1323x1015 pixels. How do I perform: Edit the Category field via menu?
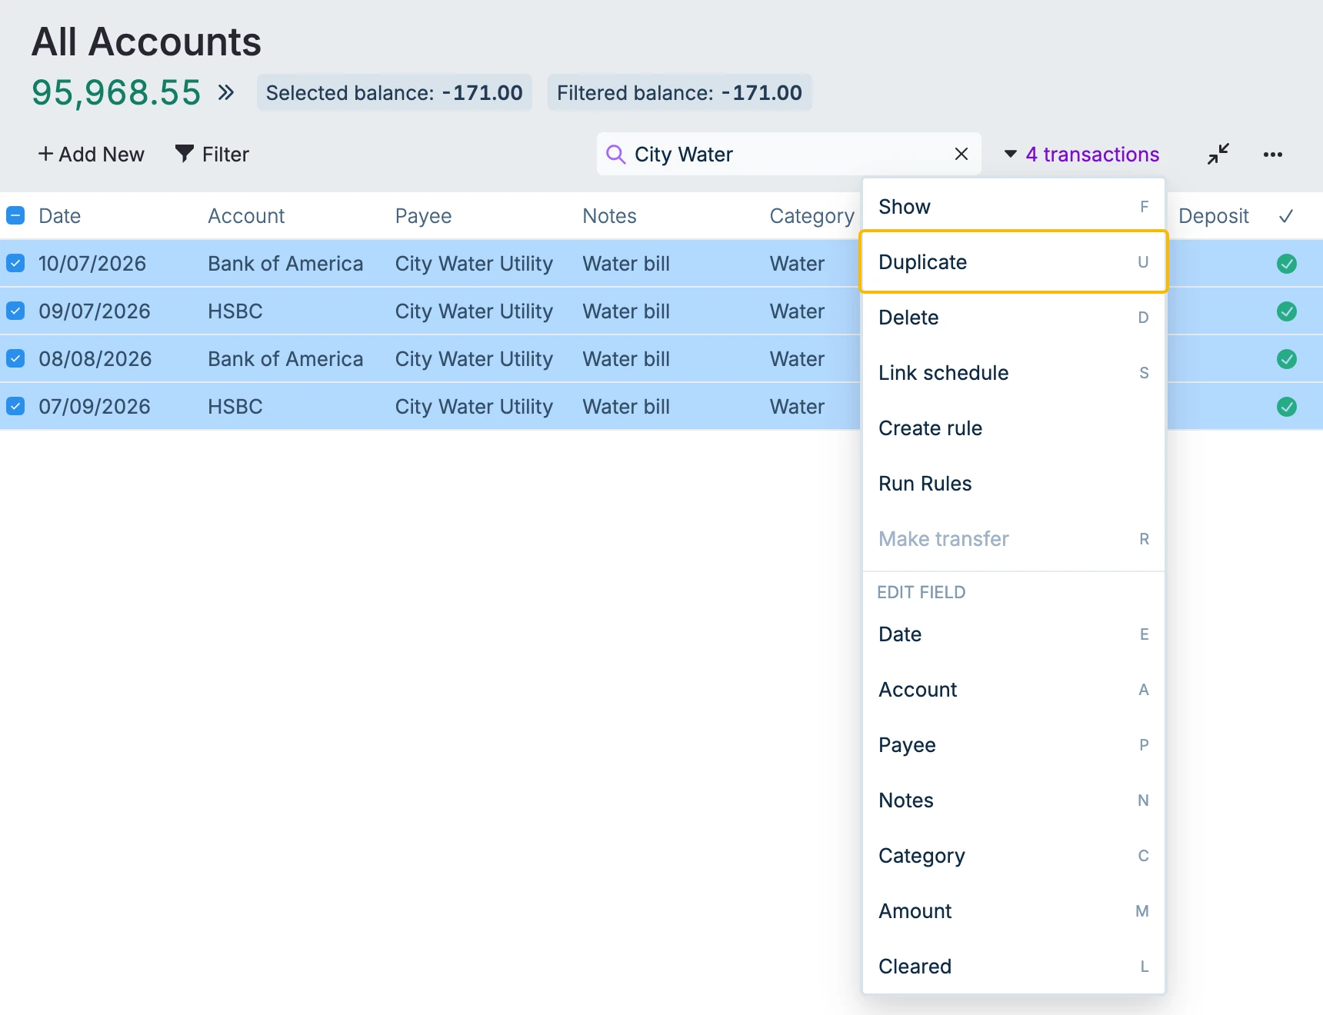point(1014,856)
